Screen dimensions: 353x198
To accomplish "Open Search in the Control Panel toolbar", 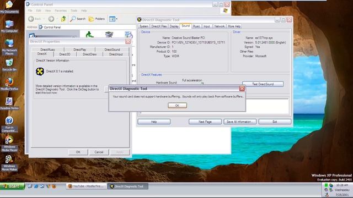I will (78, 19).
